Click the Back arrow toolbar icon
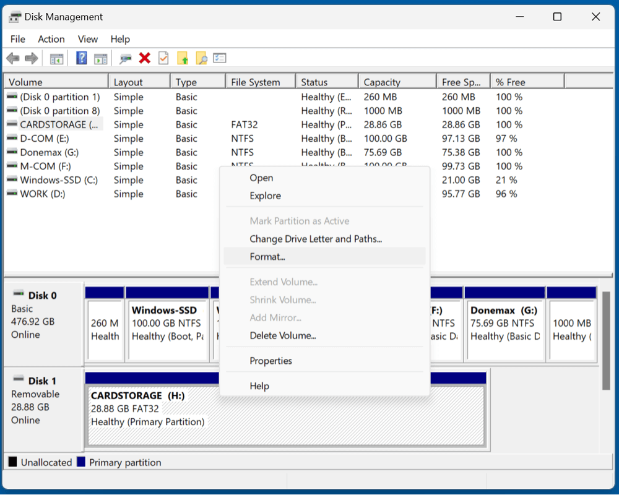 (x=12, y=58)
